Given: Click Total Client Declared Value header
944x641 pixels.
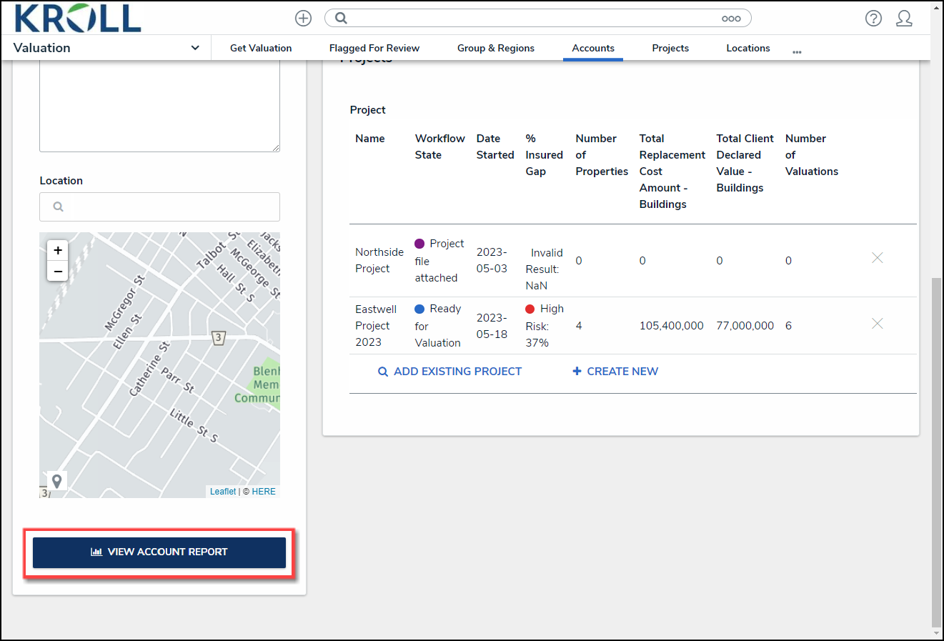Looking at the screenshot, I should (x=745, y=163).
